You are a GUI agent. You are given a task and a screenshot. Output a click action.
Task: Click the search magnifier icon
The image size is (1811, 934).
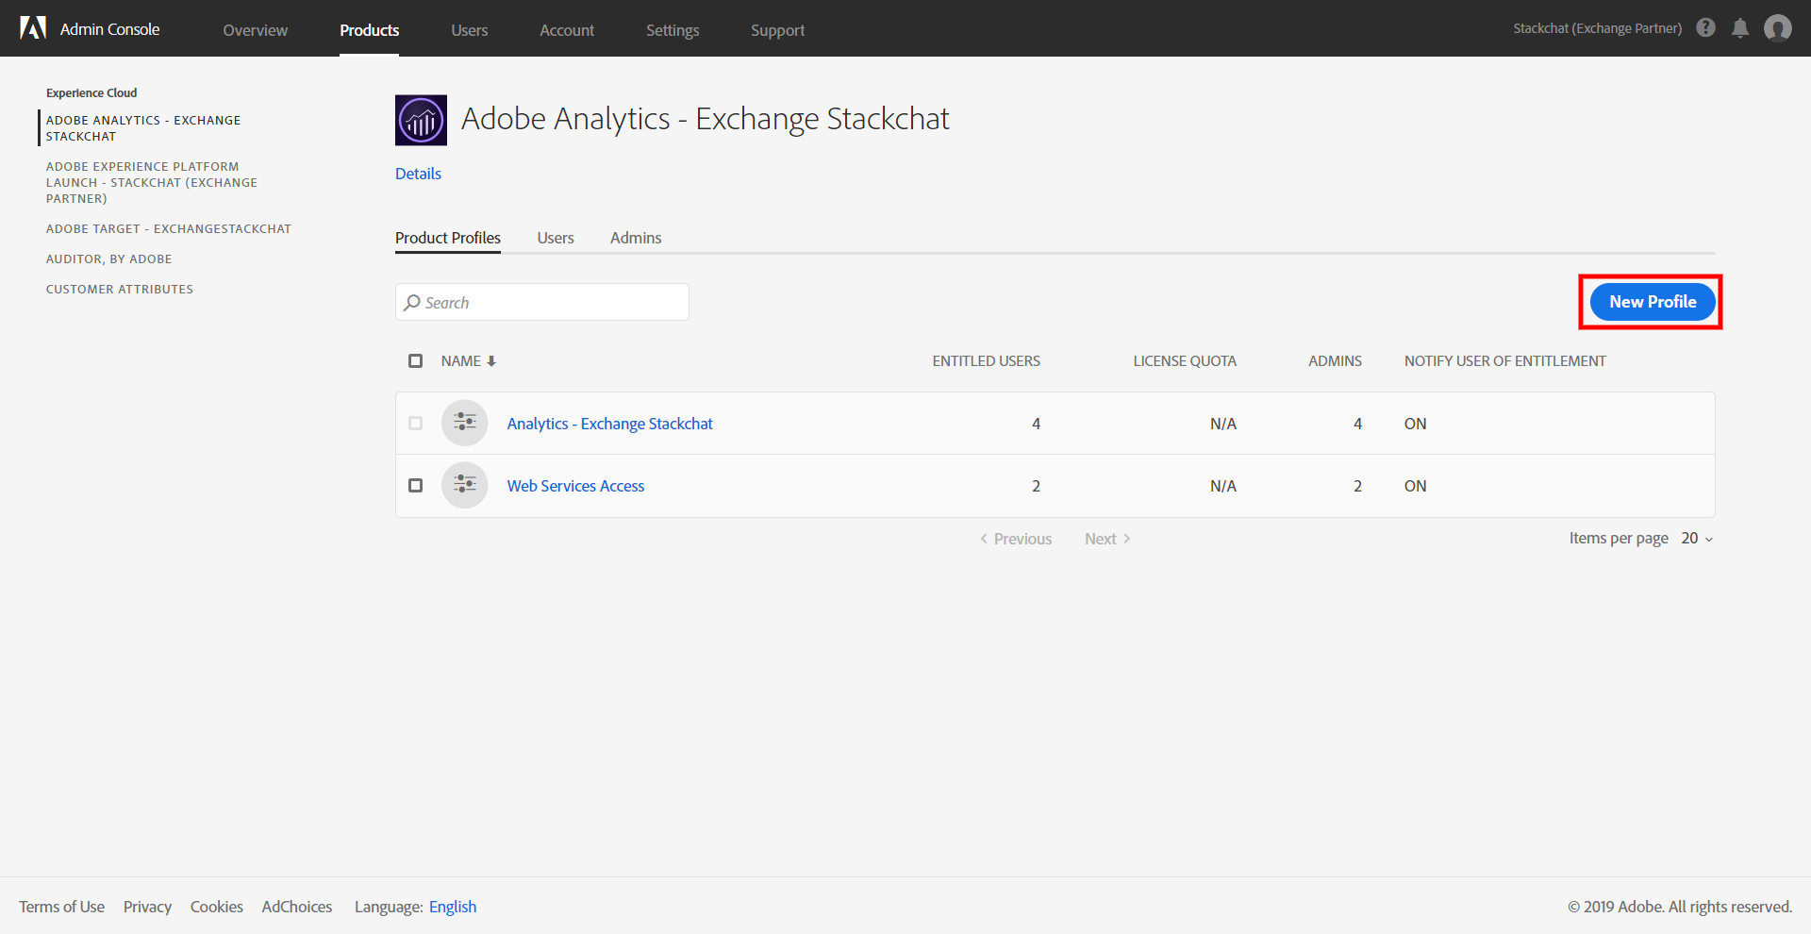(412, 303)
